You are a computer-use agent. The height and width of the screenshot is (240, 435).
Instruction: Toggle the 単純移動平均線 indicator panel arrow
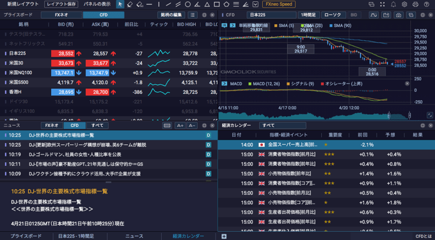[232, 26]
